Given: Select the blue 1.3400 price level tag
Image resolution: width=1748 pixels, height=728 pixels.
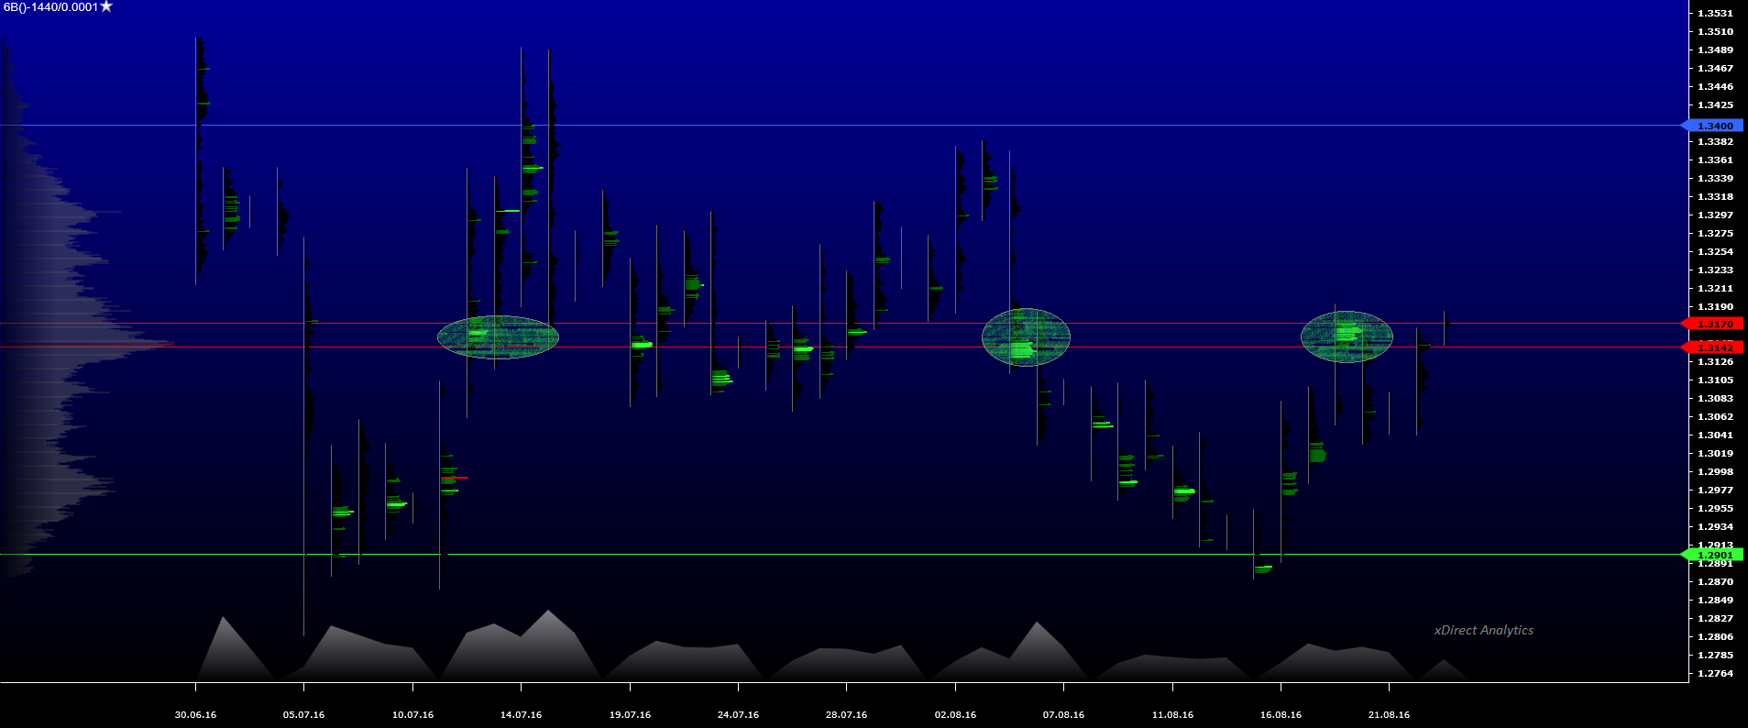Looking at the screenshot, I should 1714,126.
